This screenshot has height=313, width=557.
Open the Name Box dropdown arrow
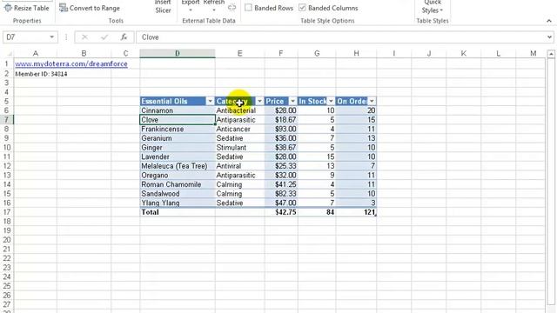coord(52,37)
